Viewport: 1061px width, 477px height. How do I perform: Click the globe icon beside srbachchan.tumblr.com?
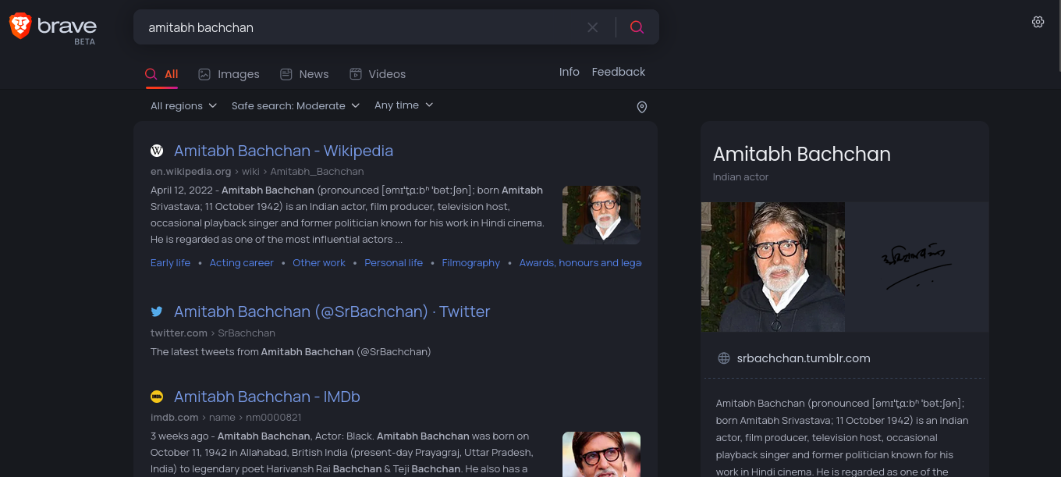[x=724, y=358]
